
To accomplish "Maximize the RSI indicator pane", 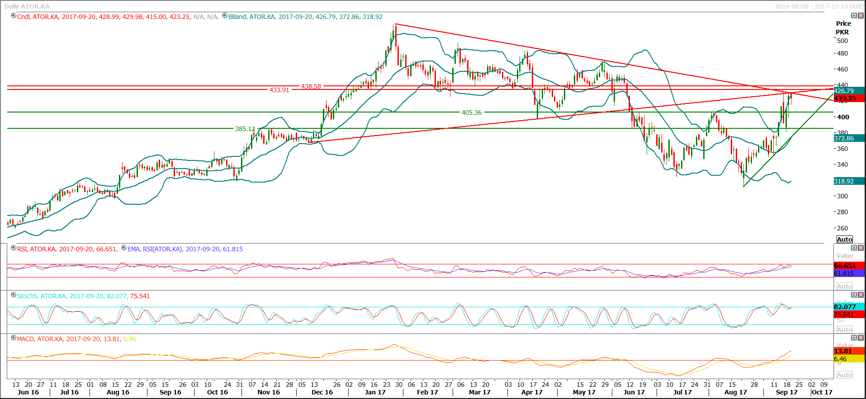I will point(854,248).
